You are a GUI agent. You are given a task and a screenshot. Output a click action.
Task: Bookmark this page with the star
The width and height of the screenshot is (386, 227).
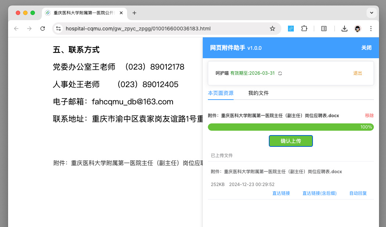coord(272,29)
